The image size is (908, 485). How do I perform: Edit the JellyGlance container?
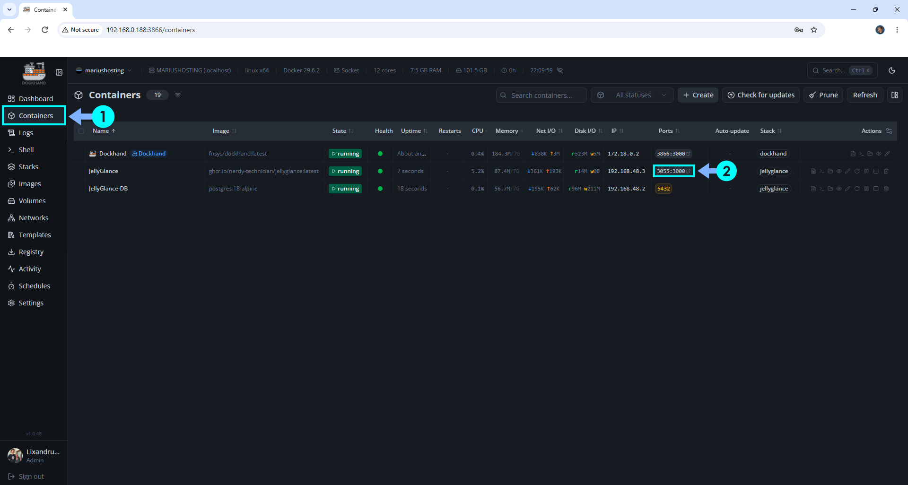coord(848,171)
